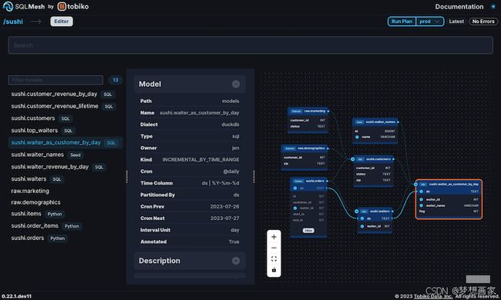Click the left panel resize handle
The image size is (501, 300).
127,177
